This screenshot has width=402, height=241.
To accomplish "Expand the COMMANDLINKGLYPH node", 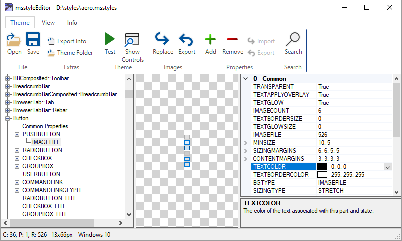I will click(17, 190).
